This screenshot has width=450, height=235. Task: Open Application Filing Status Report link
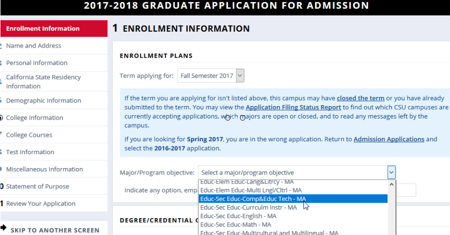pos(294,108)
